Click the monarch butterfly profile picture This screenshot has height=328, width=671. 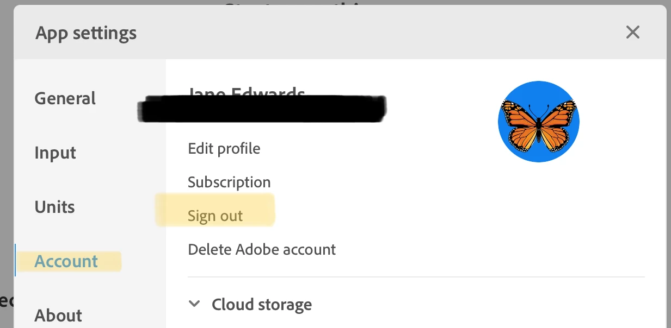pyautogui.click(x=538, y=122)
